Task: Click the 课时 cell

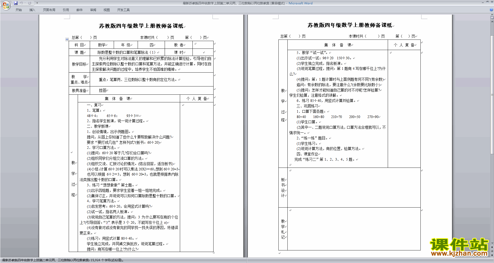Action: 179,52
